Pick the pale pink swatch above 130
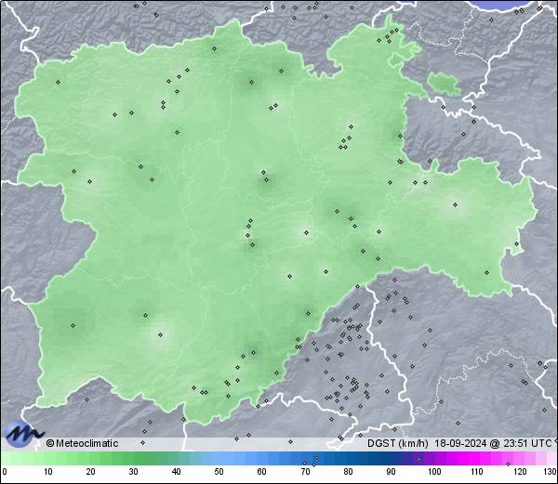The width and height of the screenshot is (558, 484). 551,458
